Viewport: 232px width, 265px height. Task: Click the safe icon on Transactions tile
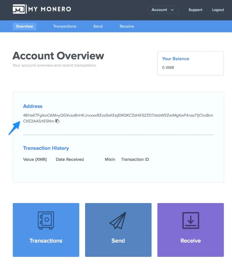pyautogui.click(x=46, y=220)
